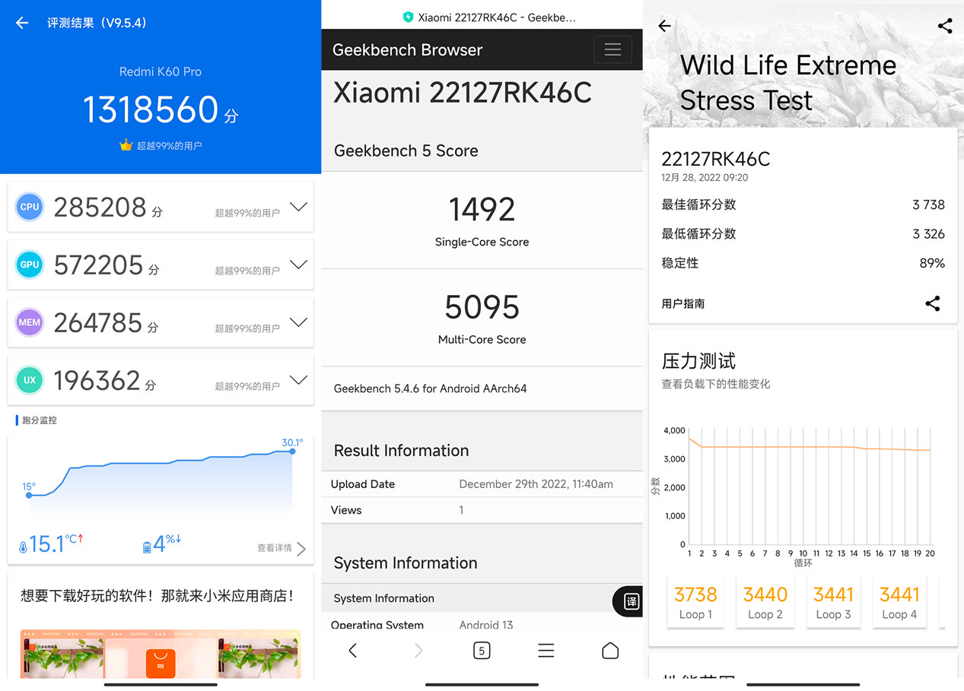Image resolution: width=964 pixels, height=691 pixels.
Task: Go back in the mobile browser
Action: click(x=353, y=651)
